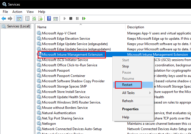This screenshot has height=134, width=191.
Task: Select the Netlogon service
Action: 49,124
